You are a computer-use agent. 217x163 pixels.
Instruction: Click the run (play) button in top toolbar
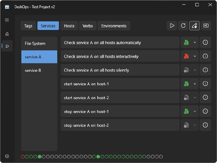(x=172, y=26)
